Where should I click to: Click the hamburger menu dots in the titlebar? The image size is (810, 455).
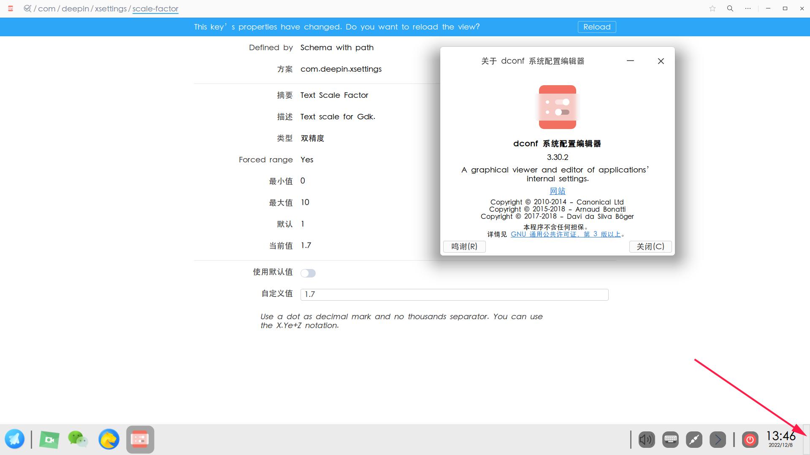point(748,8)
